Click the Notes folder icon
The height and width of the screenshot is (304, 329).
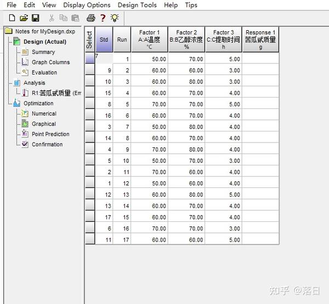(x=9, y=31)
